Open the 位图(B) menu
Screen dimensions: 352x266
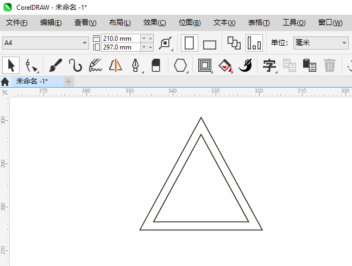190,23
